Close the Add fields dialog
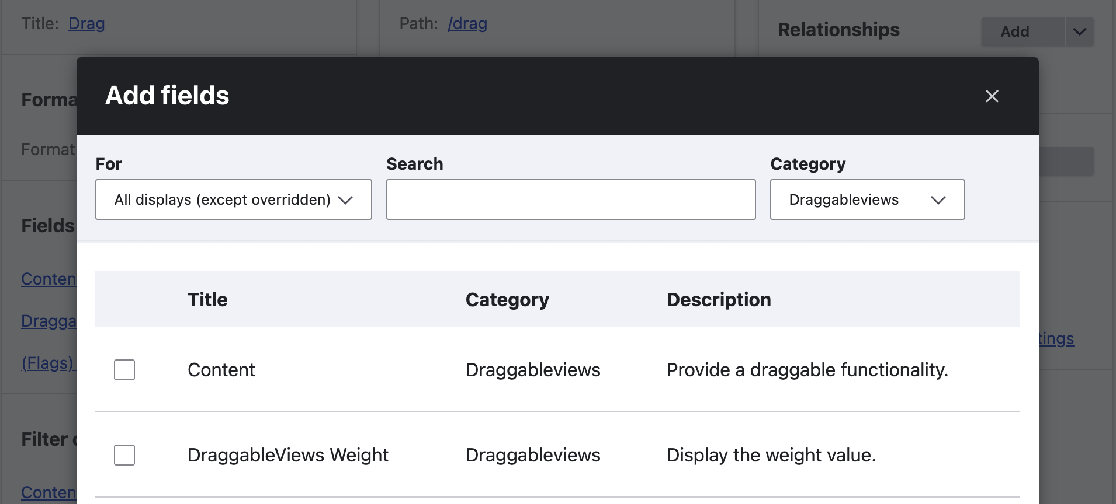This screenshot has width=1116, height=504. tap(992, 96)
